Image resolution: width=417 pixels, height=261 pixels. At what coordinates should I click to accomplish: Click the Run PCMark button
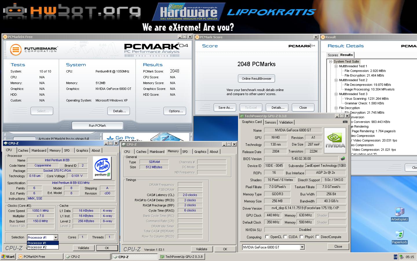click(x=97, y=126)
